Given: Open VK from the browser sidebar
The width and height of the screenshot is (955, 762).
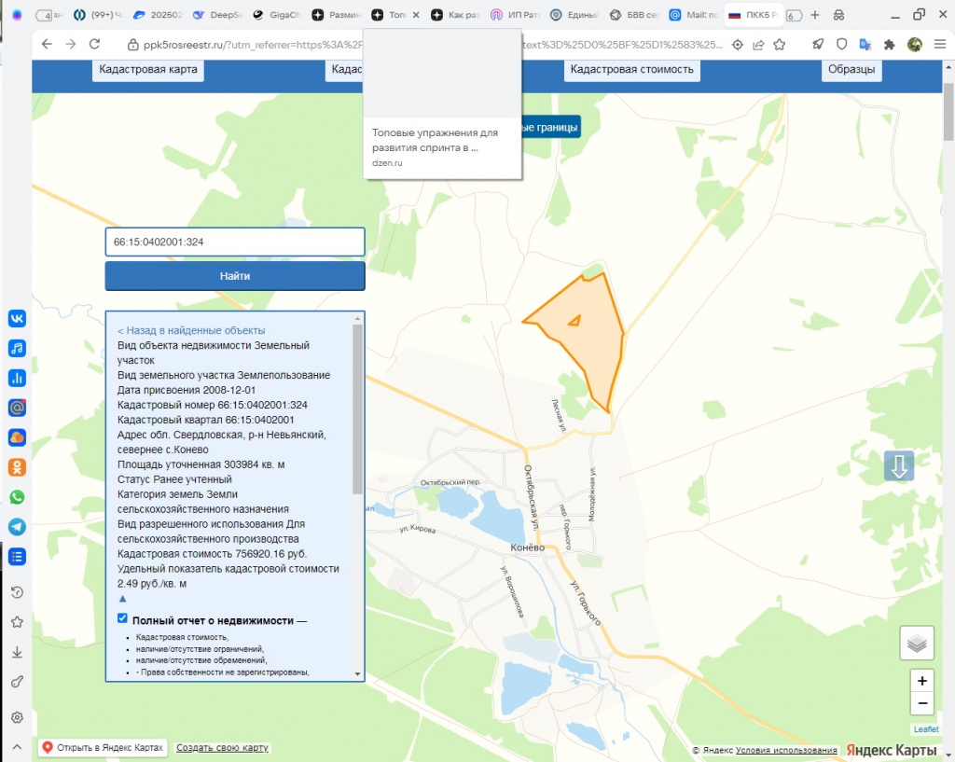Looking at the screenshot, I should point(17,318).
